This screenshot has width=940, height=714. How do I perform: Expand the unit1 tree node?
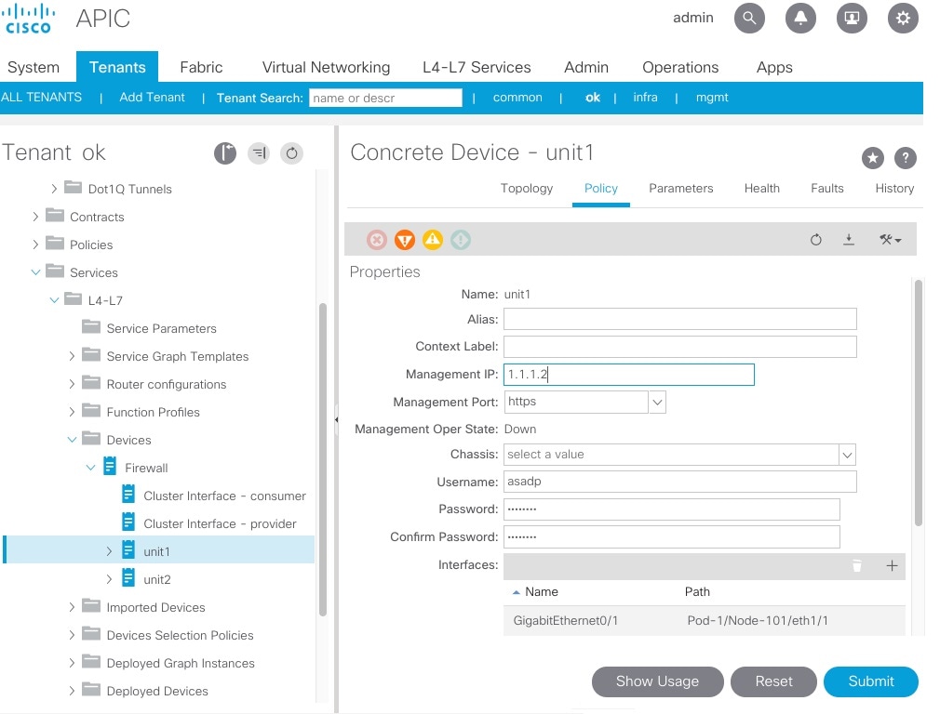[109, 551]
